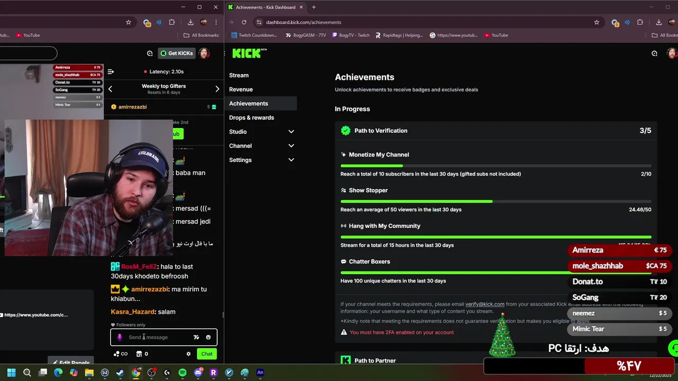This screenshot has width=678, height=381.
Task: Open profile avatar in dashboard header
Action: (672, 53)
